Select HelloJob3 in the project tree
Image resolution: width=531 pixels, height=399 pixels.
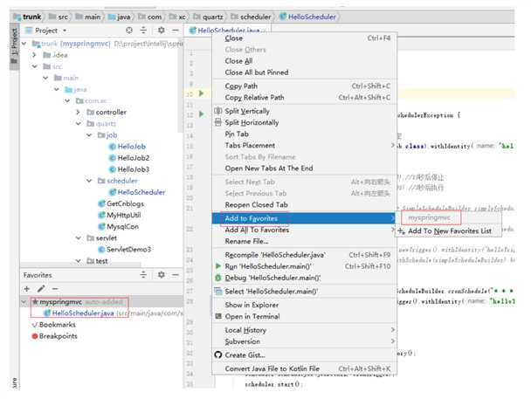pos(133,169)
